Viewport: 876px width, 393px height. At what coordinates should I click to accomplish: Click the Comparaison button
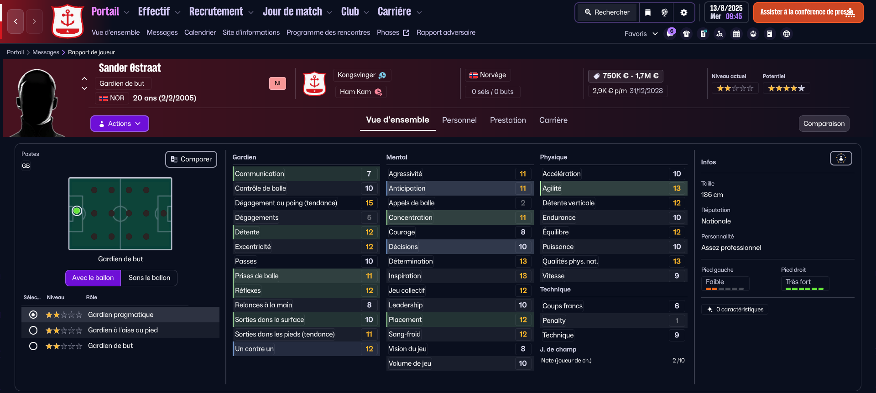pos(824,124)
